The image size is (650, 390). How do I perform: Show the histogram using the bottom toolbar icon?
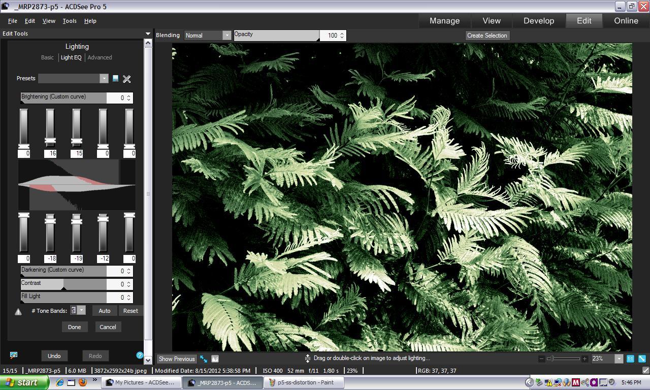coord(215,359)
